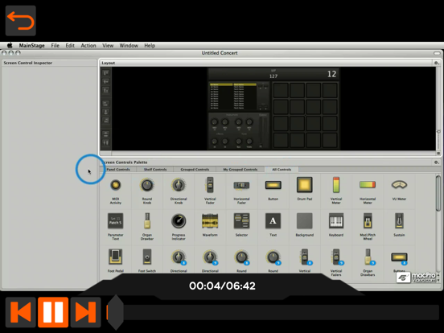Click the bottommost distribute tool in Layout toolbar
Image resolution: width=444 pixels, height=333 pixels.
106,142
